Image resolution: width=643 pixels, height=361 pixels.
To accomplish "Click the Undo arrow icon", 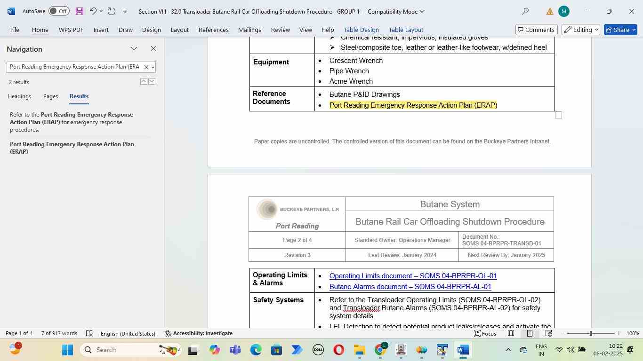I will [93, 11].
